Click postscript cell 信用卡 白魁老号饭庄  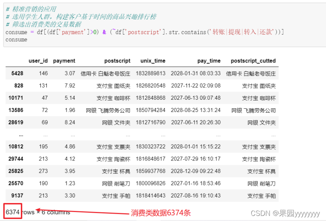[x=106, y=73]
